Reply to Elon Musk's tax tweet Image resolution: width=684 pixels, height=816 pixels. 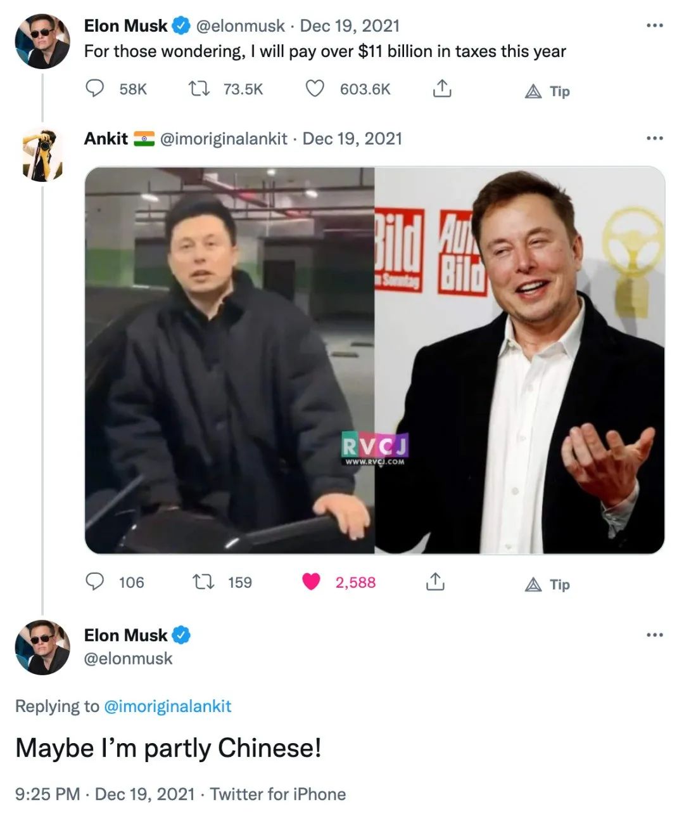(96, 89)
